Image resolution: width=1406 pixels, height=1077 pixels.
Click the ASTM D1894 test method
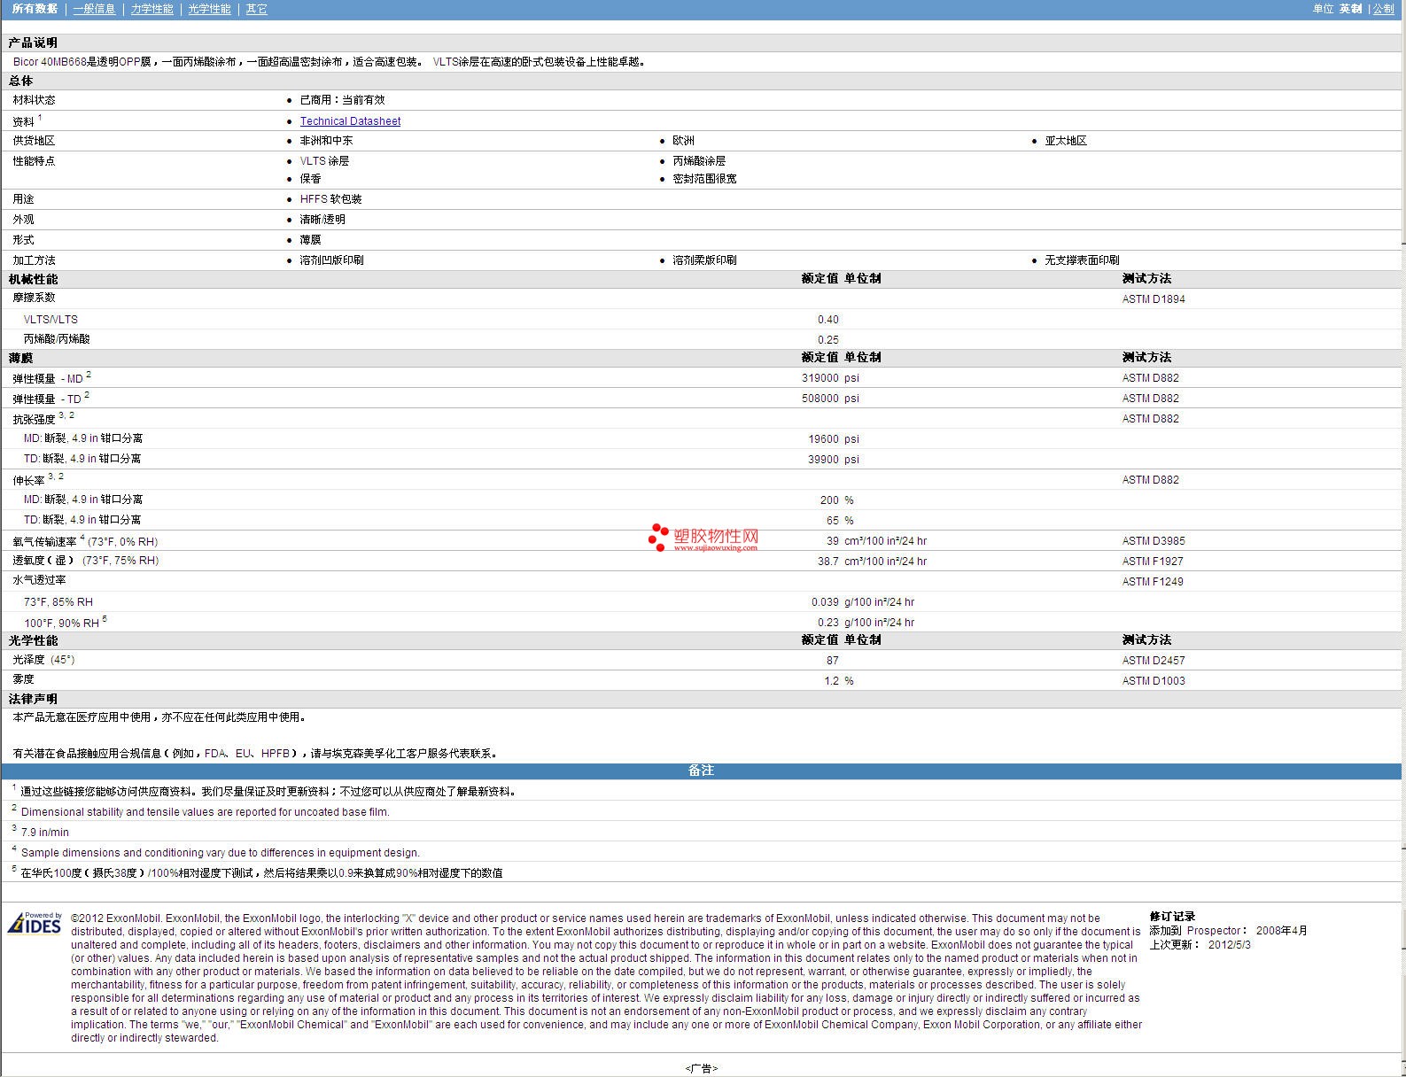pos(1153,299)
